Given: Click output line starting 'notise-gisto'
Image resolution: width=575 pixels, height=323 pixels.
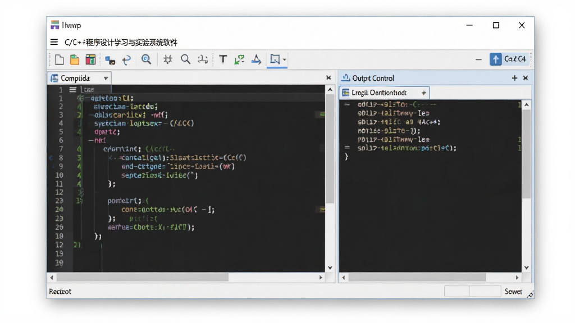Looking at the screenshot, I should coord(389,131).
